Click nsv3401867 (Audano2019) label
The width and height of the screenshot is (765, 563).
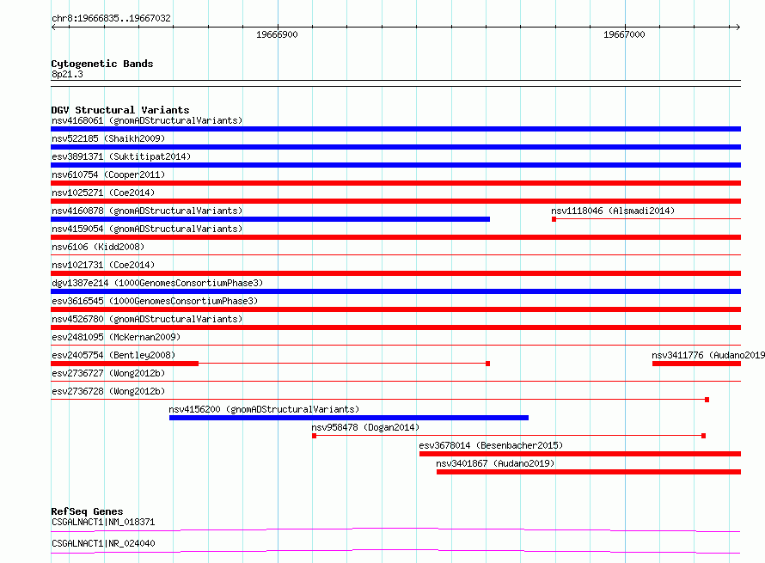pos(495,463)
